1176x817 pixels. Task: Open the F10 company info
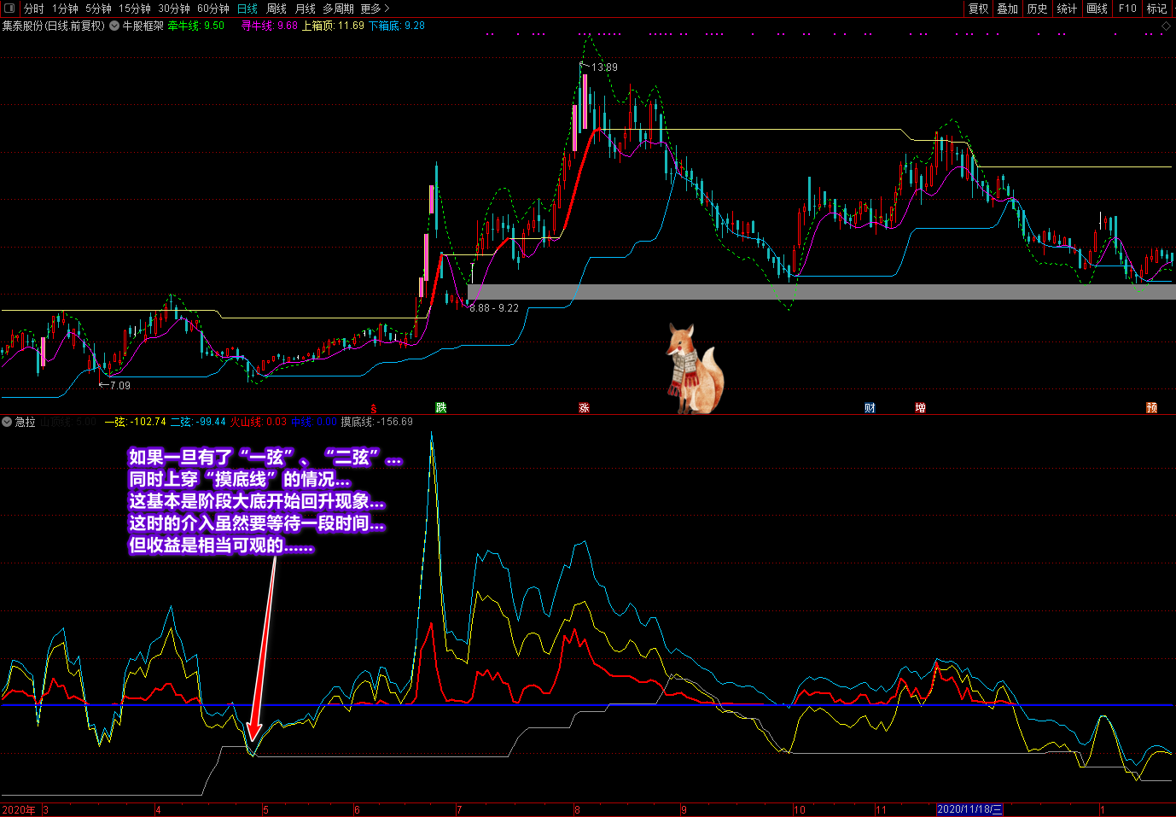(1127, 9)
